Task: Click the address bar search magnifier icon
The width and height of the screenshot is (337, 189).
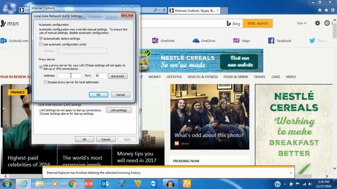Action: pyautogui.click(x=155, y=10)
